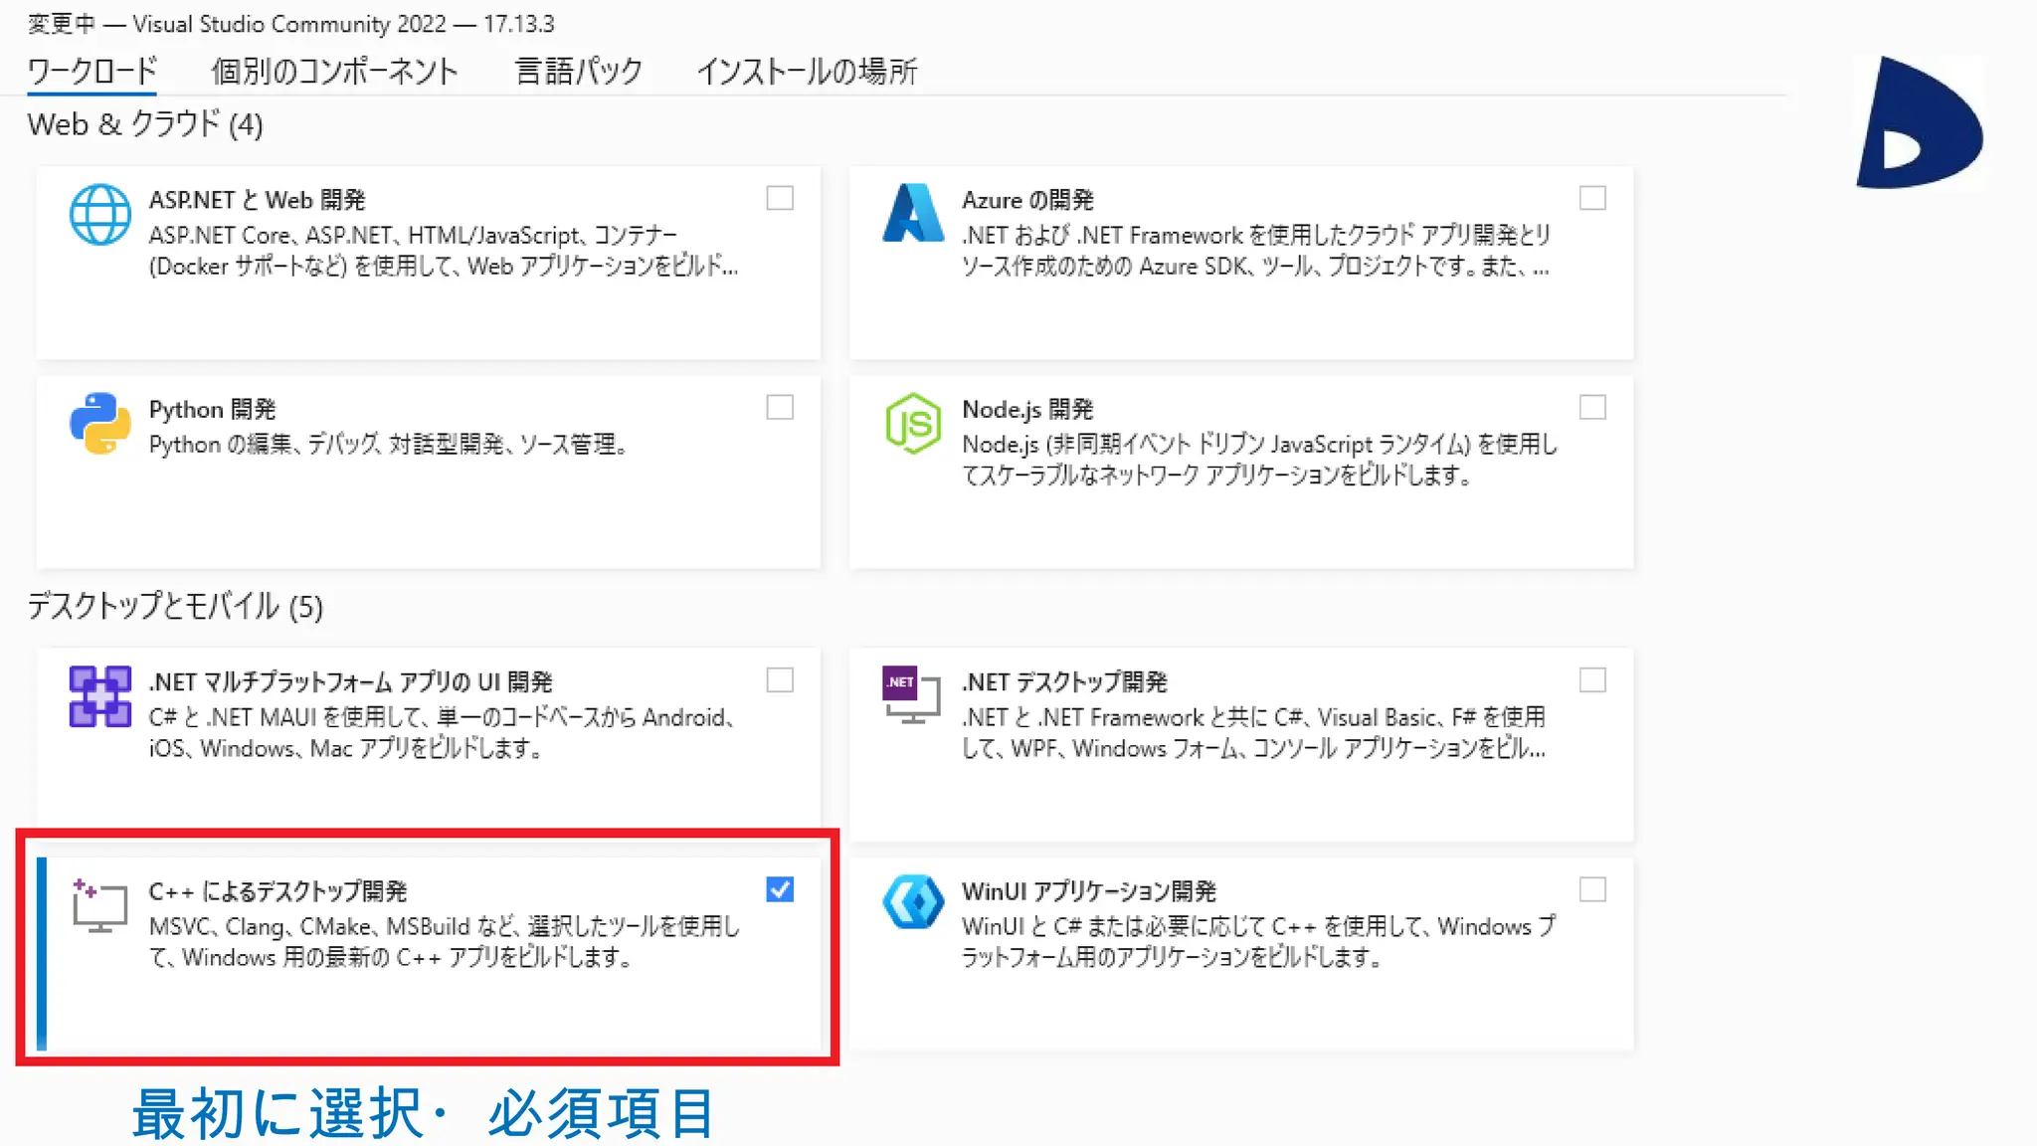Open the 言語パック tab
This screenshot has width=2037, height=1146.
point(578,72)
